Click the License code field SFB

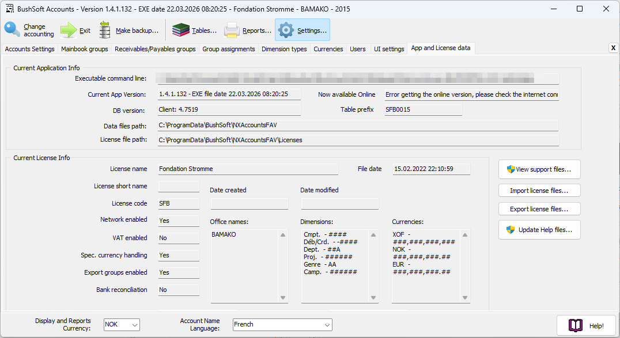pyautogui.click(x=179, y=204)
